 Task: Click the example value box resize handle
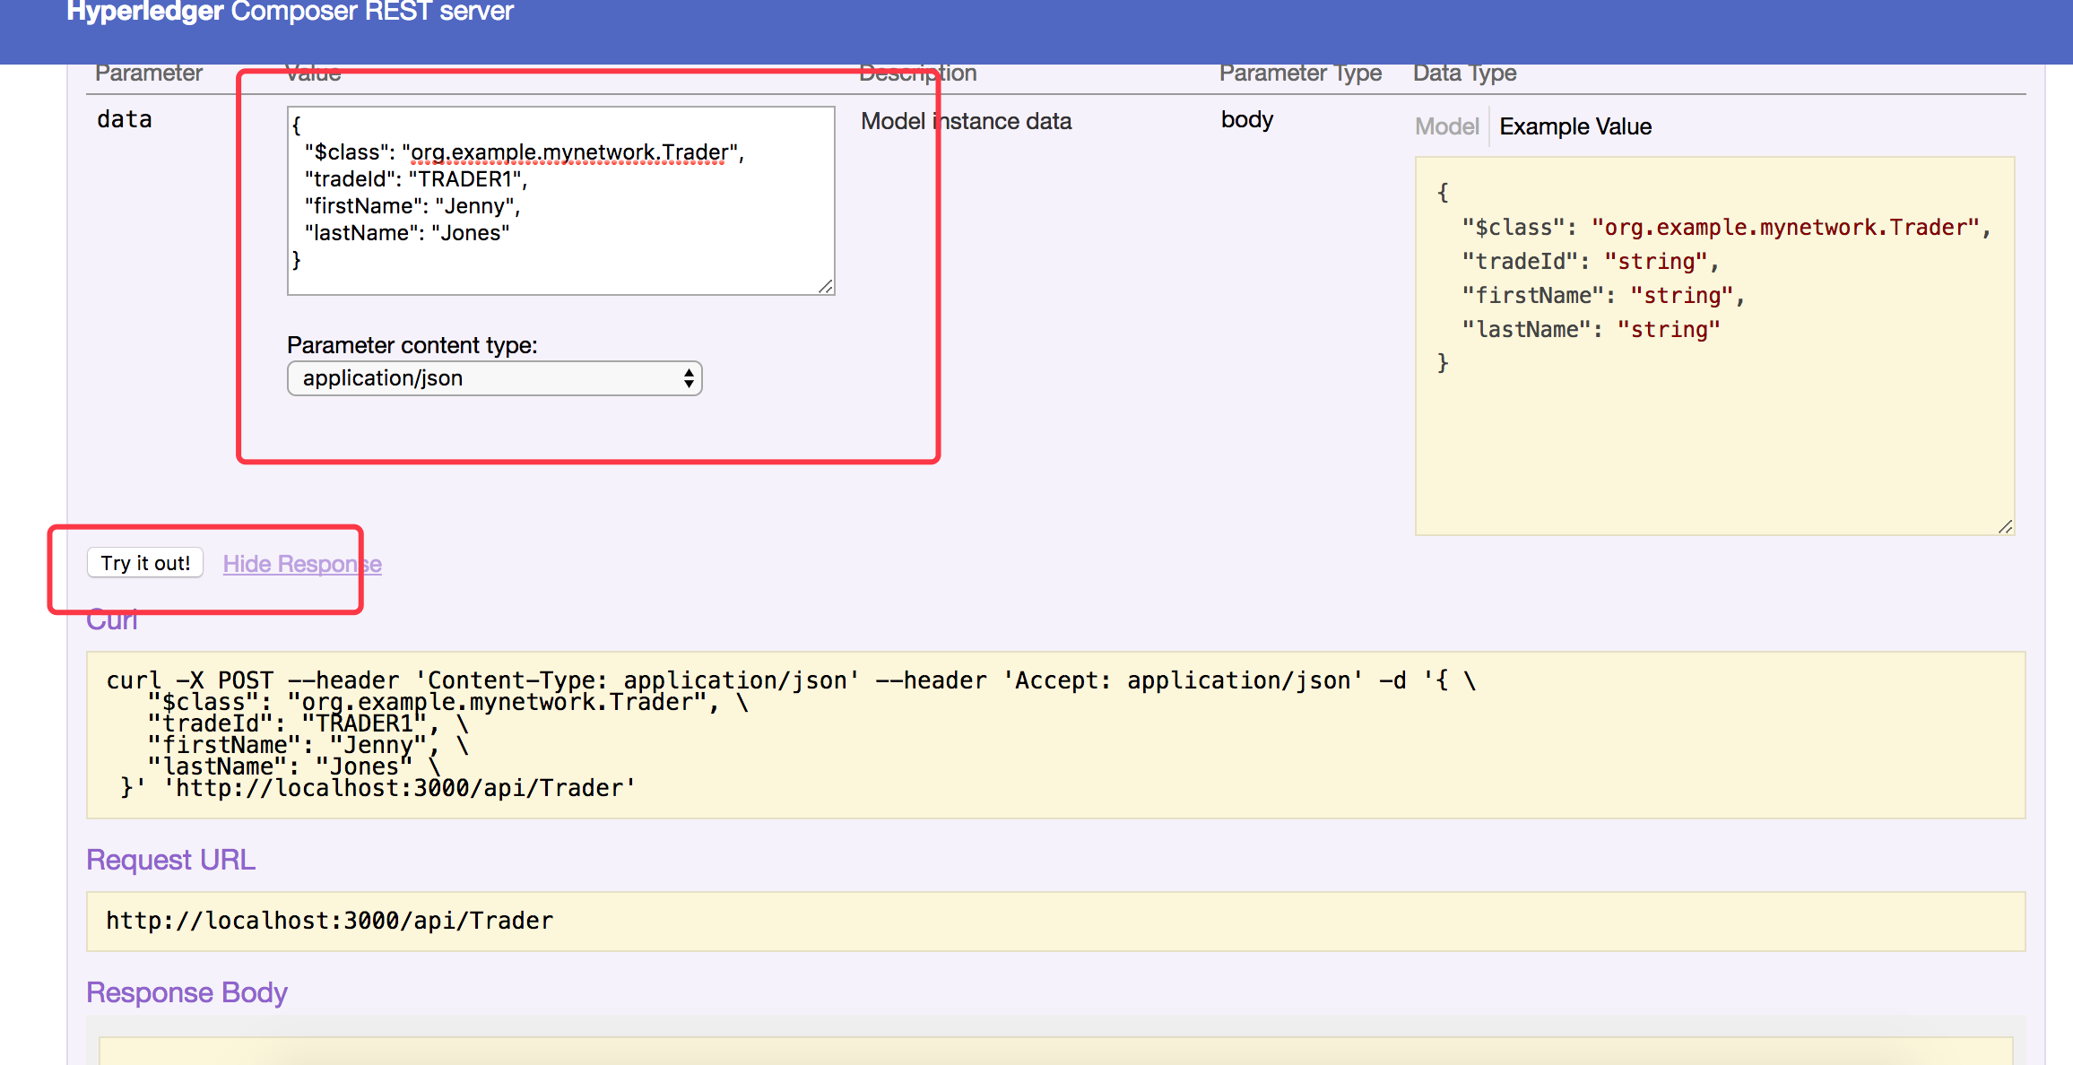(x=2006, y=526)
